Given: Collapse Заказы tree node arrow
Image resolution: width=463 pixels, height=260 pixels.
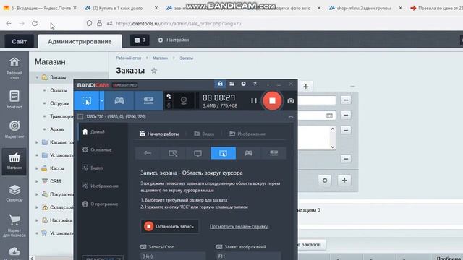Looking at the screenshot, I should click(37, 77).
